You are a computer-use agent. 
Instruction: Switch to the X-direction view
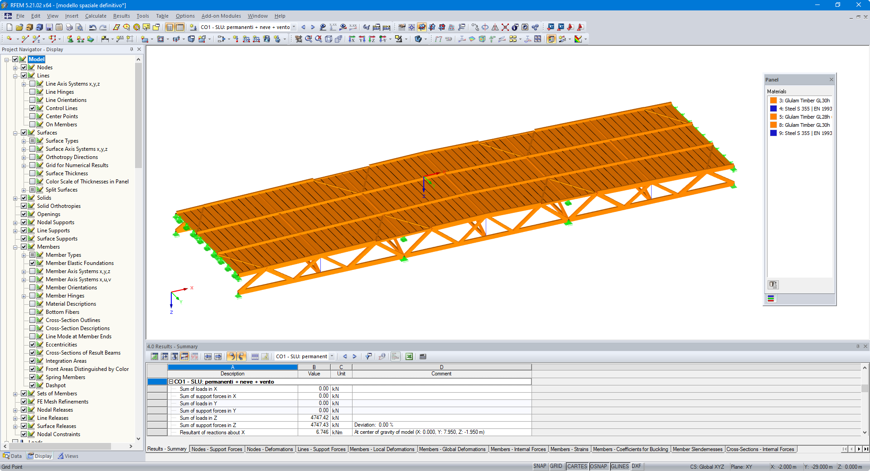click(x=352, y=39)
